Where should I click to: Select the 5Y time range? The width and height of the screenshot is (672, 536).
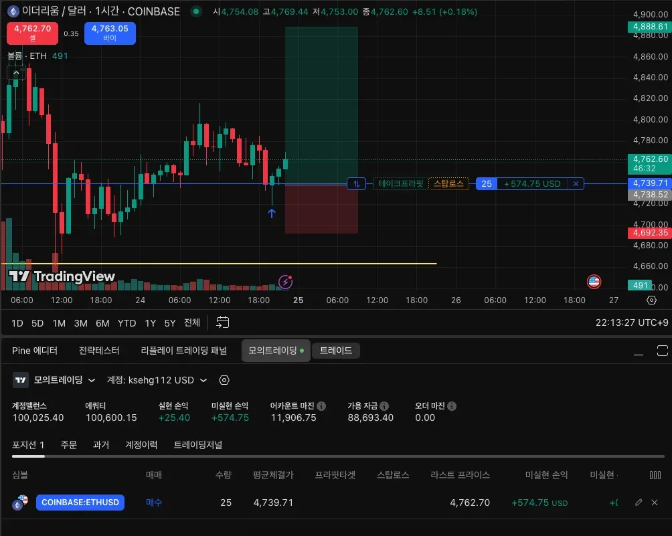(x=170, y=323)
